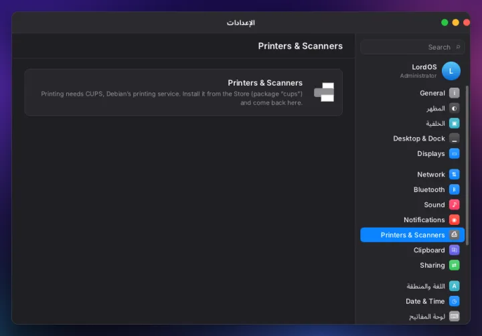Image resolution: width=482 pixels, height=336 pixels.
Task: Select the الخلفية wallpaper icon
Action: click(454, 123)
